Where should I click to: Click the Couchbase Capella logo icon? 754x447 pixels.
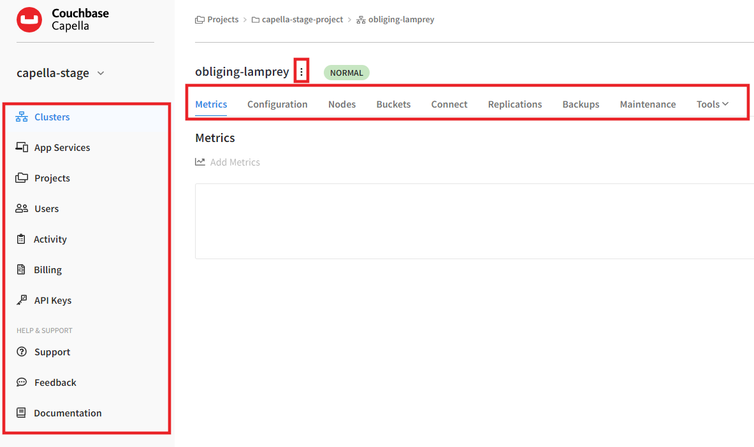click(x=29, y=20)
